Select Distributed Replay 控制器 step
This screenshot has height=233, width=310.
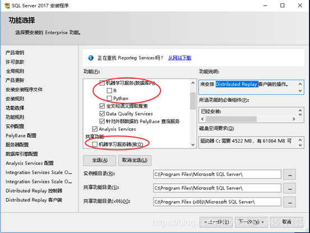pyautogui.click(x=34, y=191)
